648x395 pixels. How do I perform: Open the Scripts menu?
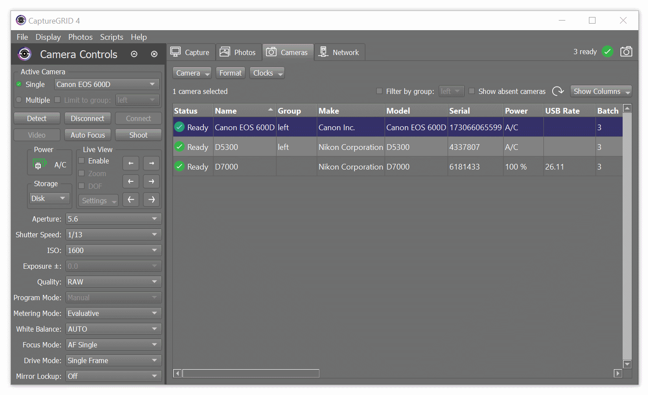pyautogui.click(x=112, y=37)
